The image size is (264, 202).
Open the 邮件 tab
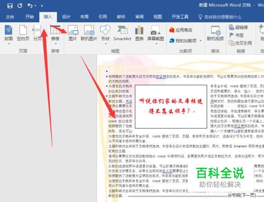[x=121, y=17]
